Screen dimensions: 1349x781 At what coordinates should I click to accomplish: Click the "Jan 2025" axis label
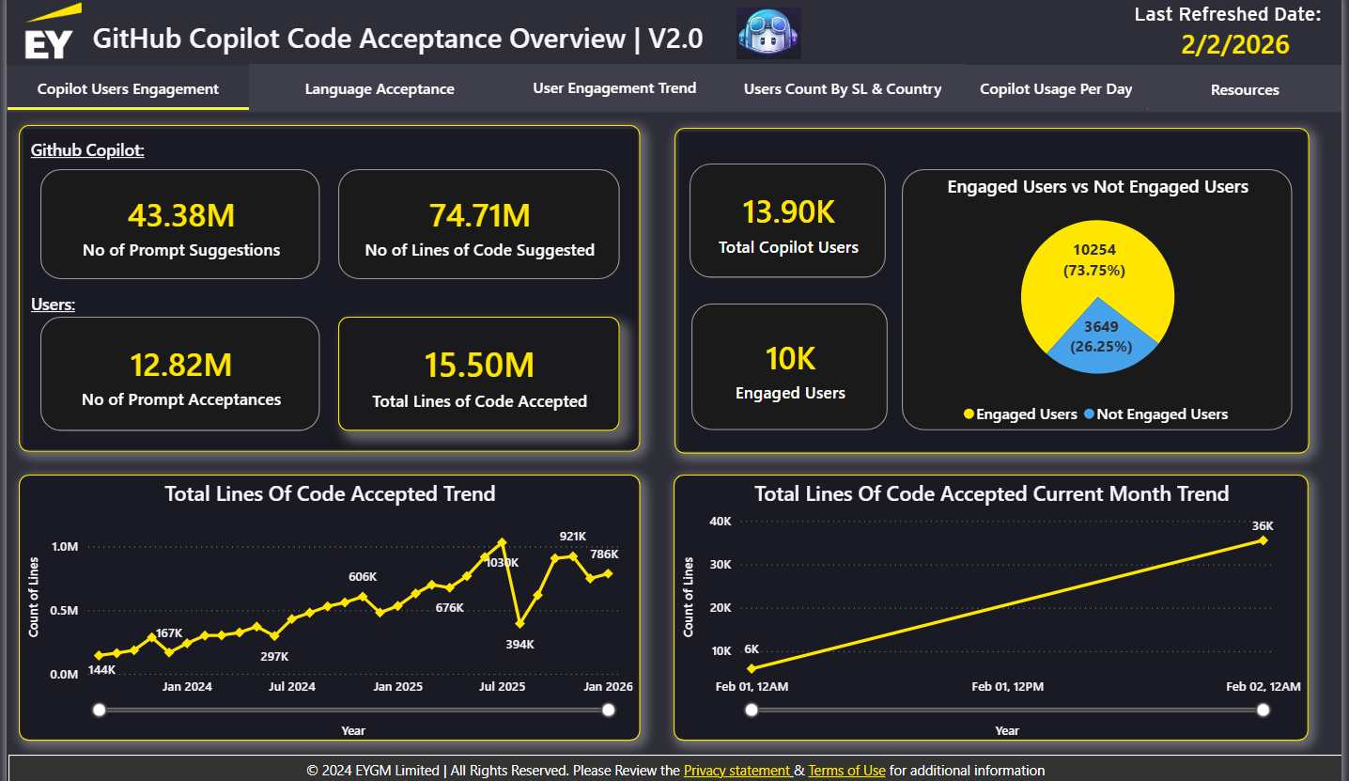click(397, 687)
